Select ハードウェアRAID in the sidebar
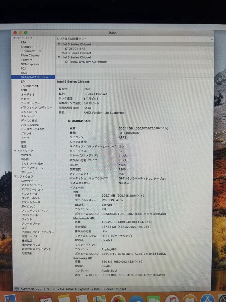 [33, 129]
